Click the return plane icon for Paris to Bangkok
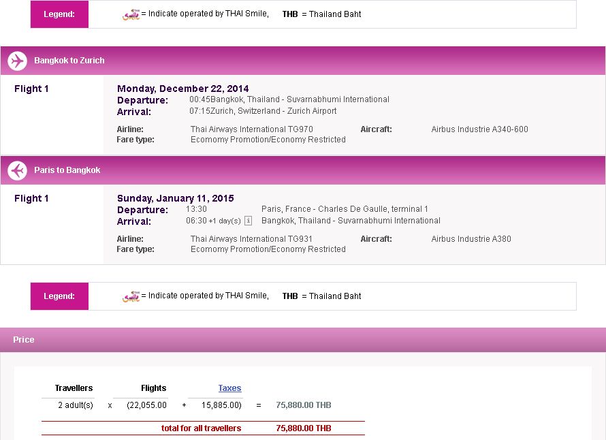 point(18,170)
